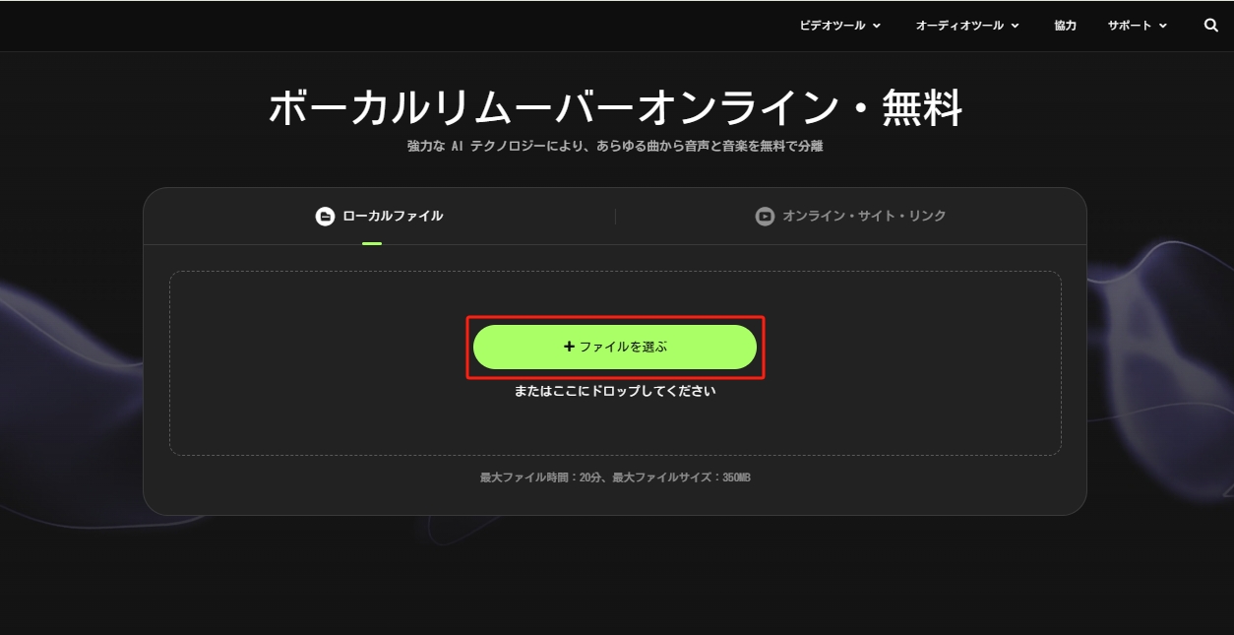This screenshot has height=635, width=1234.
Task: Click the chevron beside オーディオツール
Action: click(x=1014, y=25)
